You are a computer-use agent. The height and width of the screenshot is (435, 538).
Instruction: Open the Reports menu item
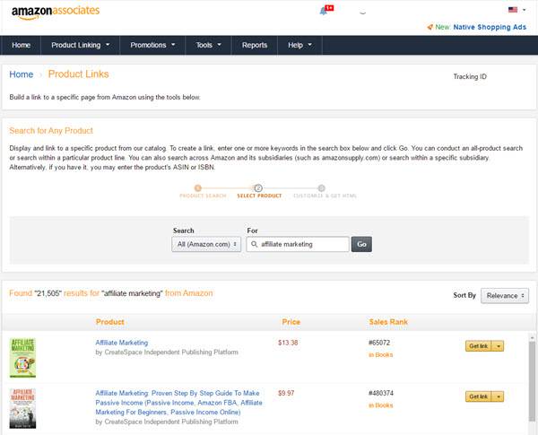pos(255,45)
